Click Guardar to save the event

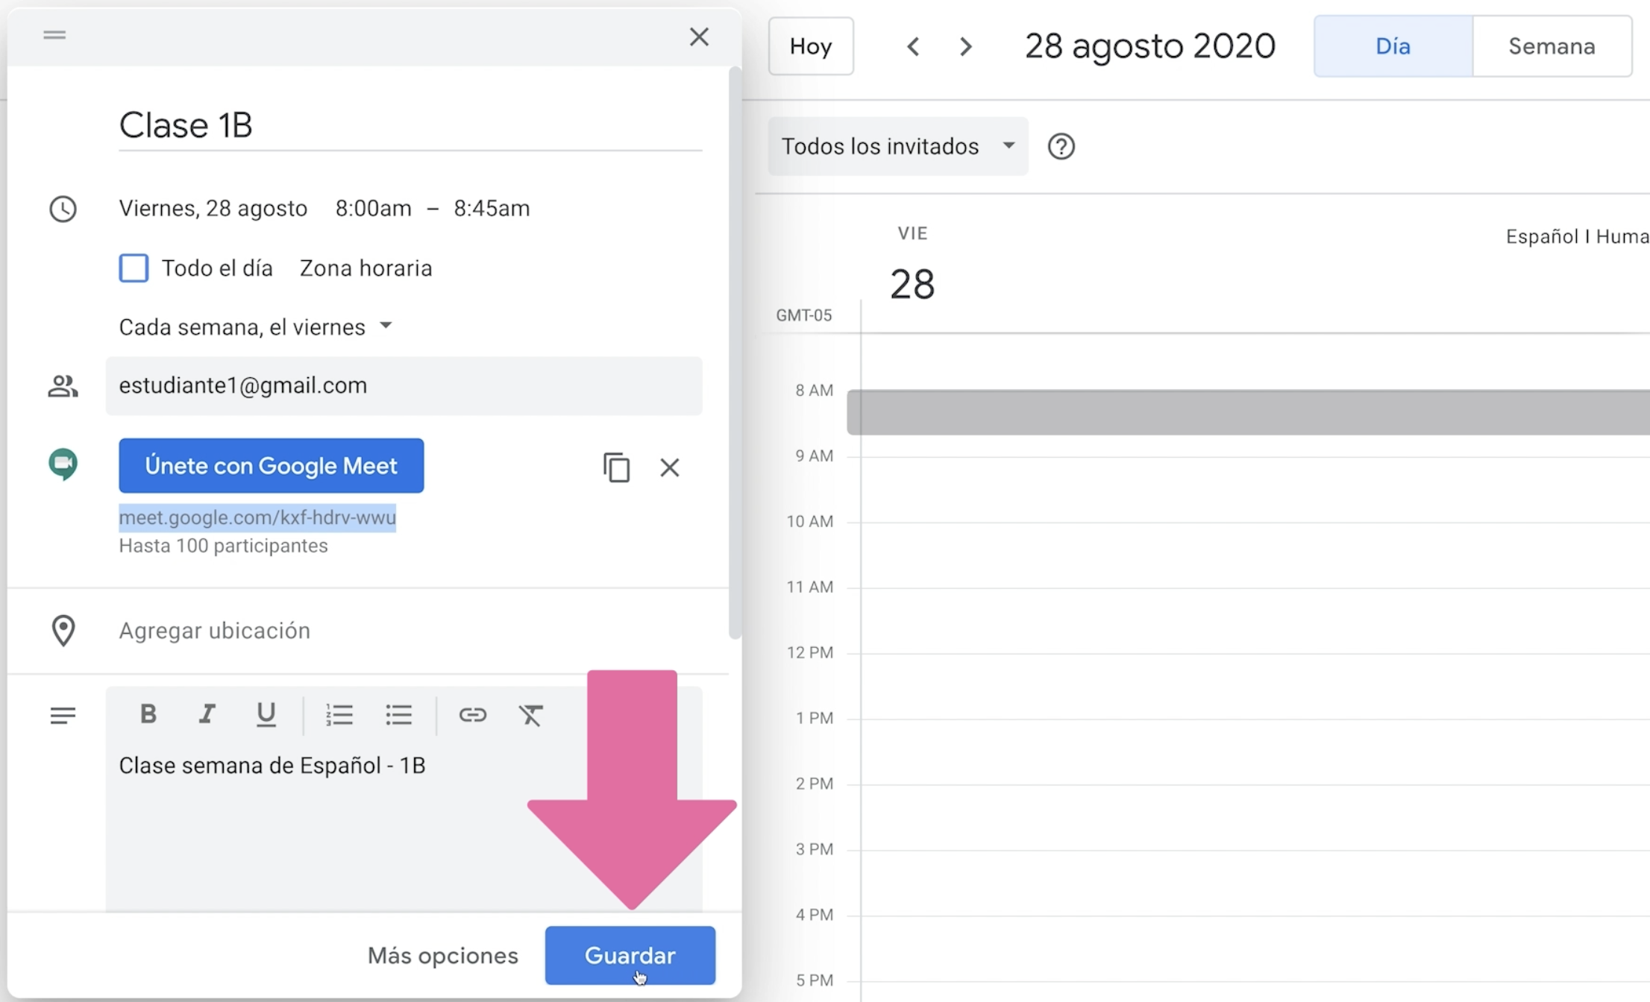[x=630, y=954]
